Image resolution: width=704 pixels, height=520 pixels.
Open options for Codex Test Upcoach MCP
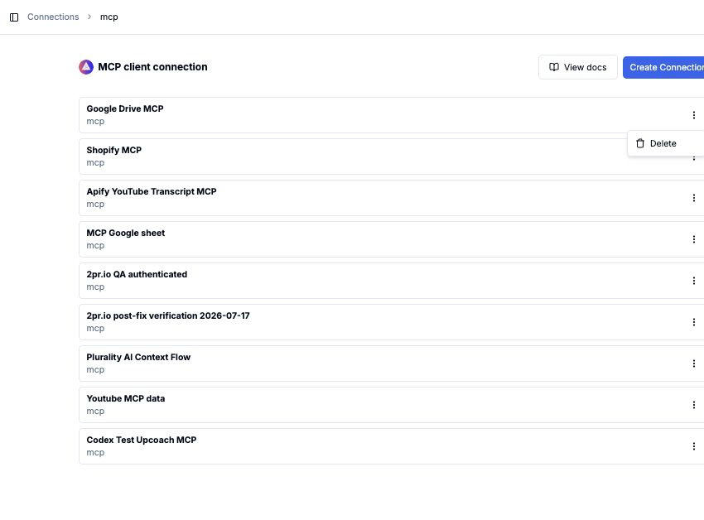click(x=694, y=446)
